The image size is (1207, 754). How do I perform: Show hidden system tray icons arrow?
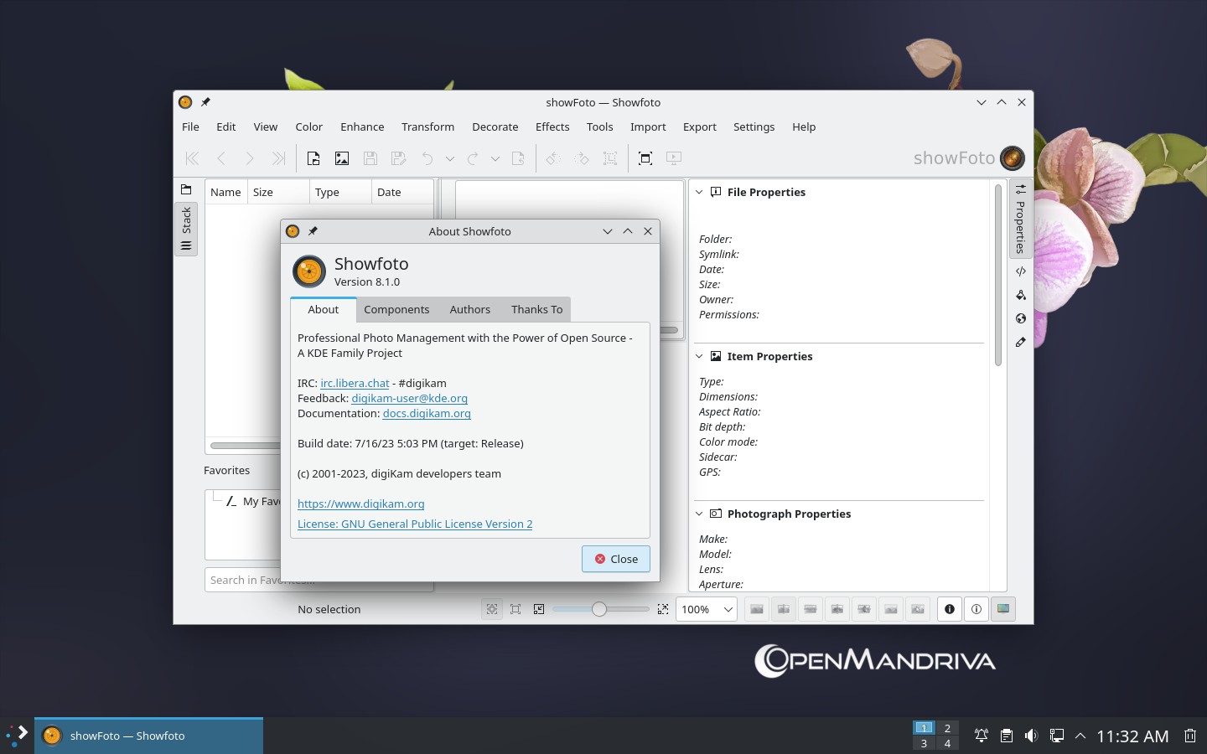pos(1080,736)
